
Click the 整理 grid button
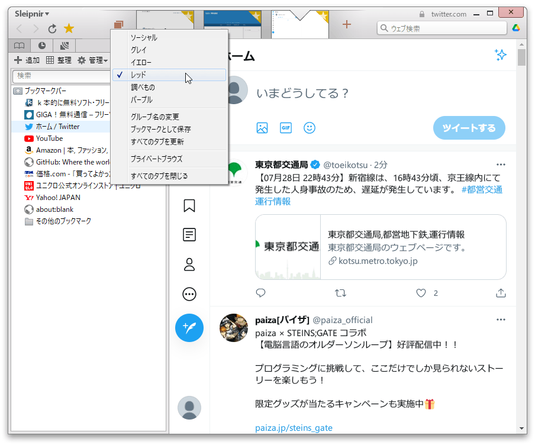(x=59, y=60)
